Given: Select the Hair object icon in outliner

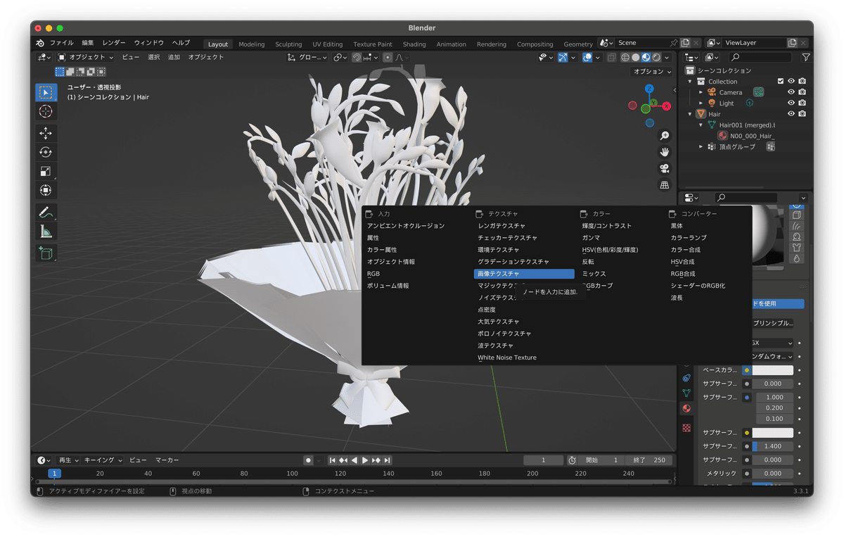Looking at the screenshot, I should (x=700, y=113).
